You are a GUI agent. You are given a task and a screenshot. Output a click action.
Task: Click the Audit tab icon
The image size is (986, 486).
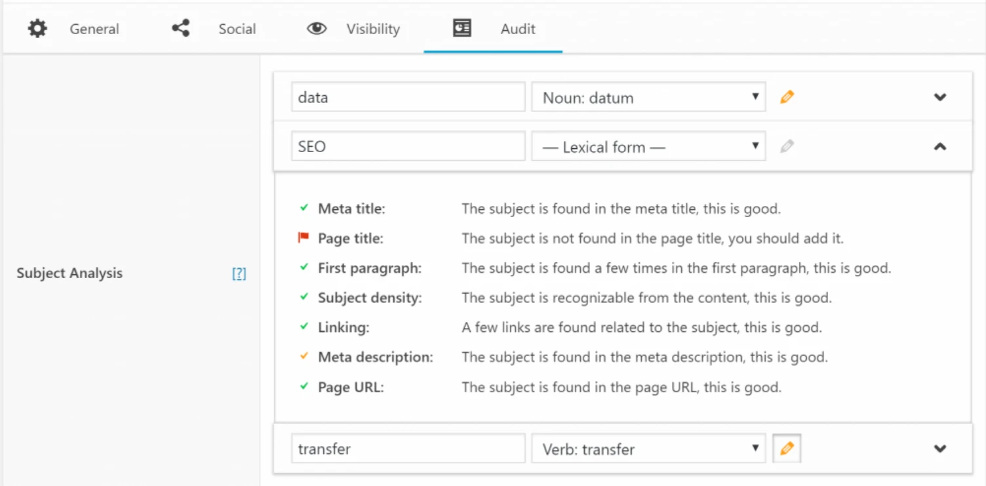pyautogui.click(x=462, y=28)
